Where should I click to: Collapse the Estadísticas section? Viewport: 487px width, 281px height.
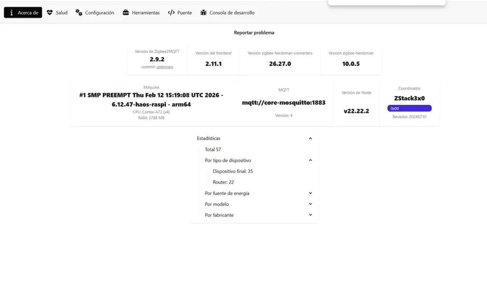(x=311, y=138)
